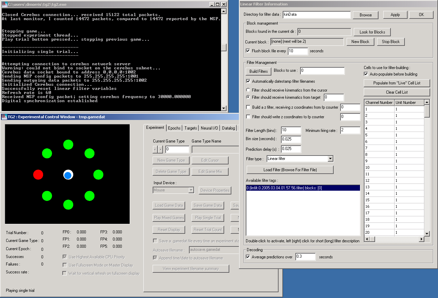Click the Load Game Data button
Image resolution: width=438 pixels, height=298 pixels.
tap(169, 205)
